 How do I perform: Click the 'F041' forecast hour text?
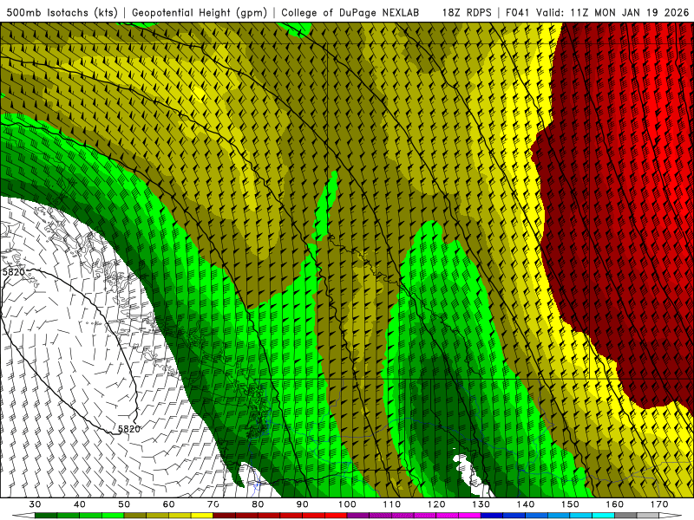coord(518,12)
